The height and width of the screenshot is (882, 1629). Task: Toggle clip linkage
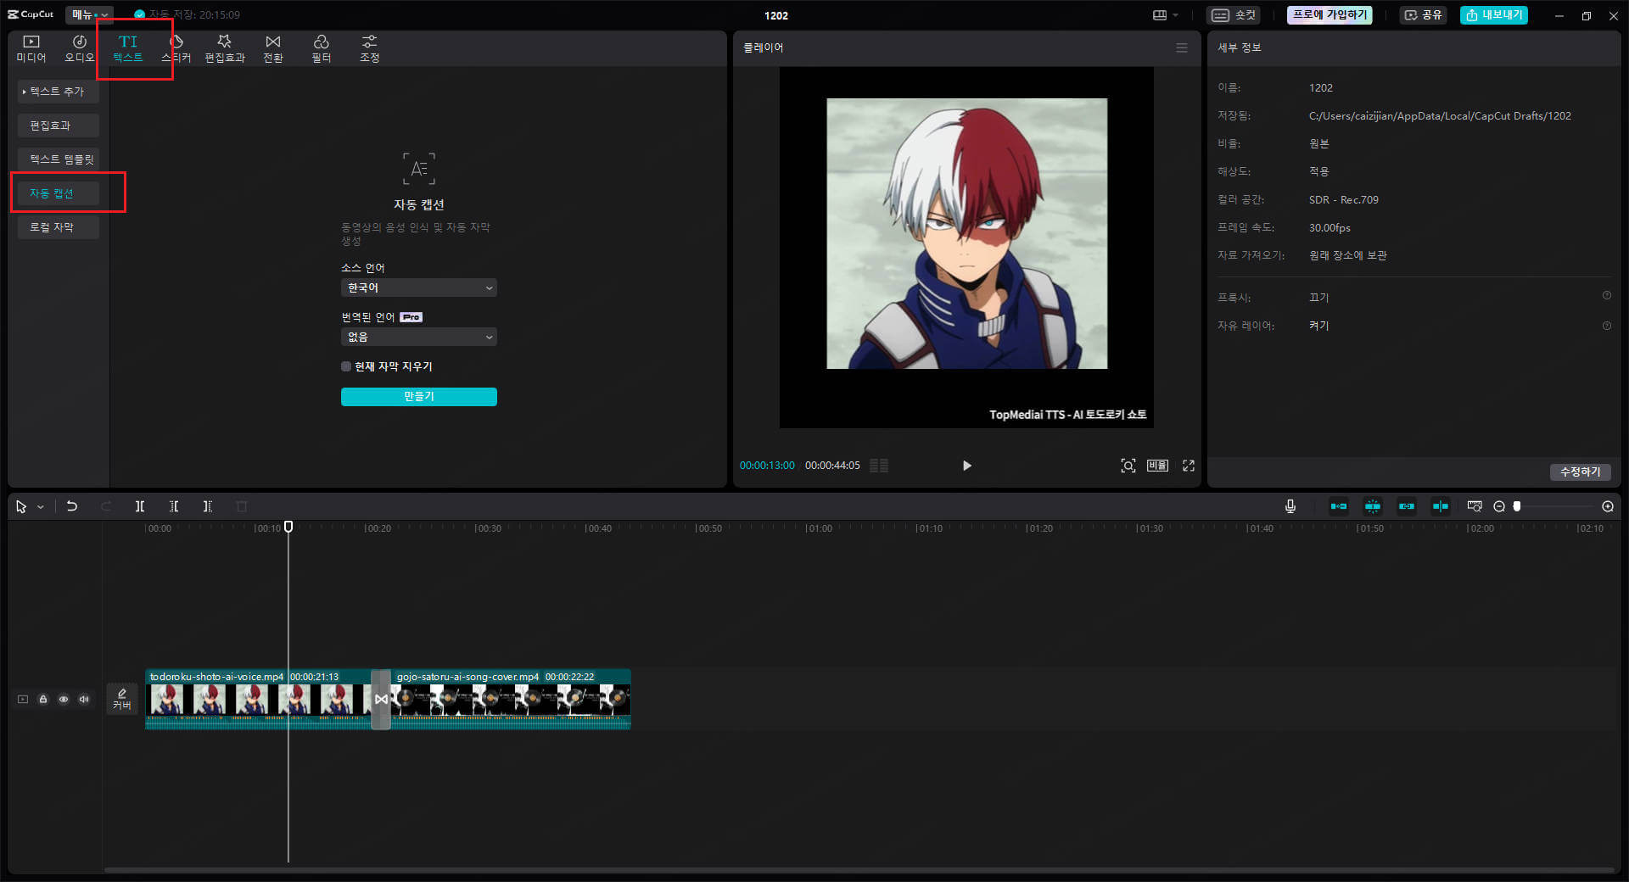point(1407,506)
